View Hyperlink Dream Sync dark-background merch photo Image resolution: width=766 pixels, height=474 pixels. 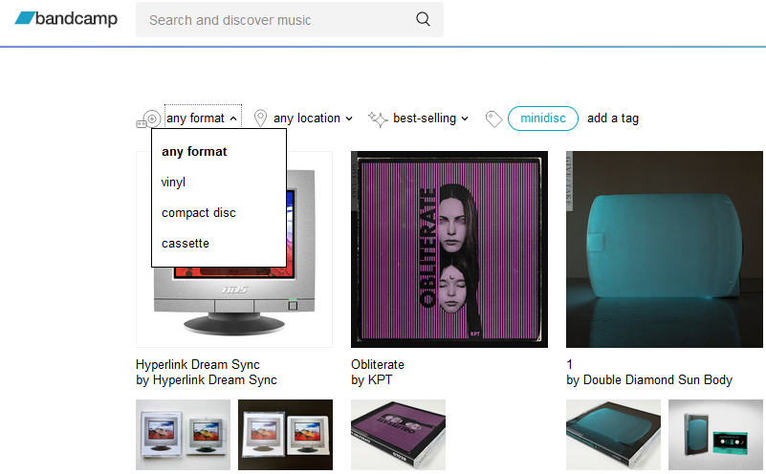[285, 435]
